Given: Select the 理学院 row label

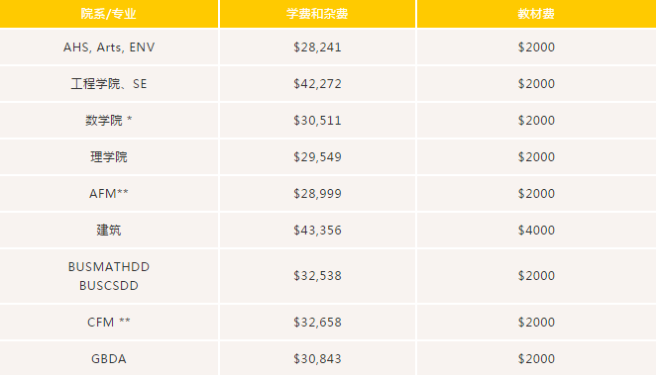Looking at the screenshot, I should pos(109,157).
